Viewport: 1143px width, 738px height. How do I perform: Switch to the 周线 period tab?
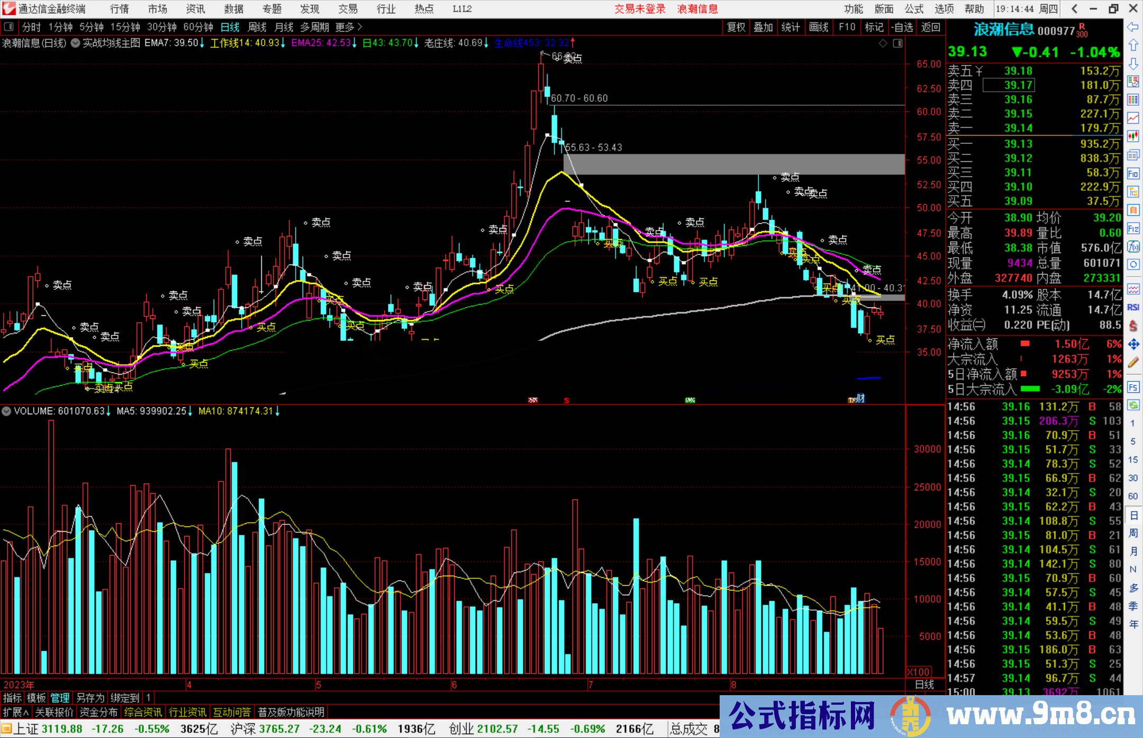[x=257, y=26]
